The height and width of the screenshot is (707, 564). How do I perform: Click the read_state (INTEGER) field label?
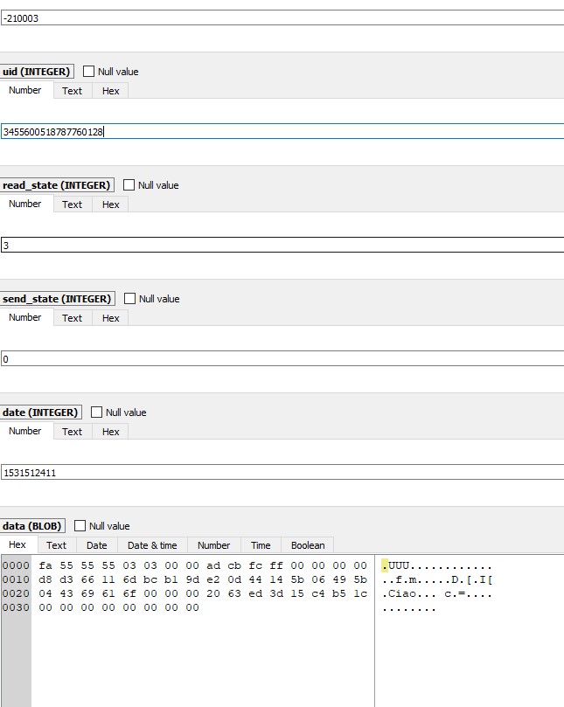[56, 185]
